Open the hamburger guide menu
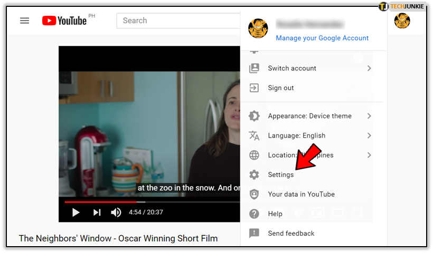Screen dimensions: 433x253 pyautogui.click(x=25, y=21)
